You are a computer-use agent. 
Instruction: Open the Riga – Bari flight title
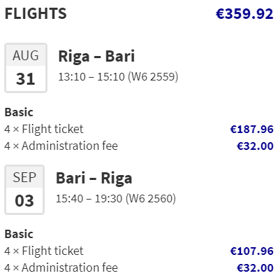pyautogui.click(x=96, y=57)
